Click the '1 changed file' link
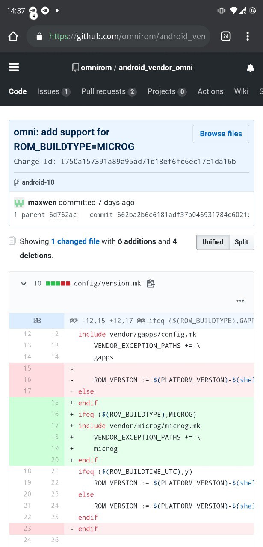Image resolution: width=263 pixels, height=547 pixels. pos(75,241)
